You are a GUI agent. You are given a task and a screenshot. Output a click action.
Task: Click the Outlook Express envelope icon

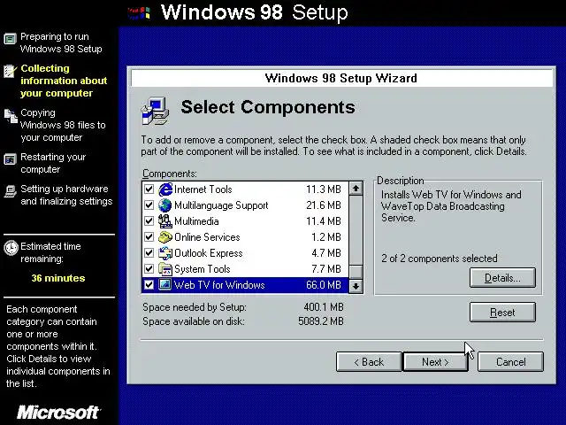coord(165,253)
